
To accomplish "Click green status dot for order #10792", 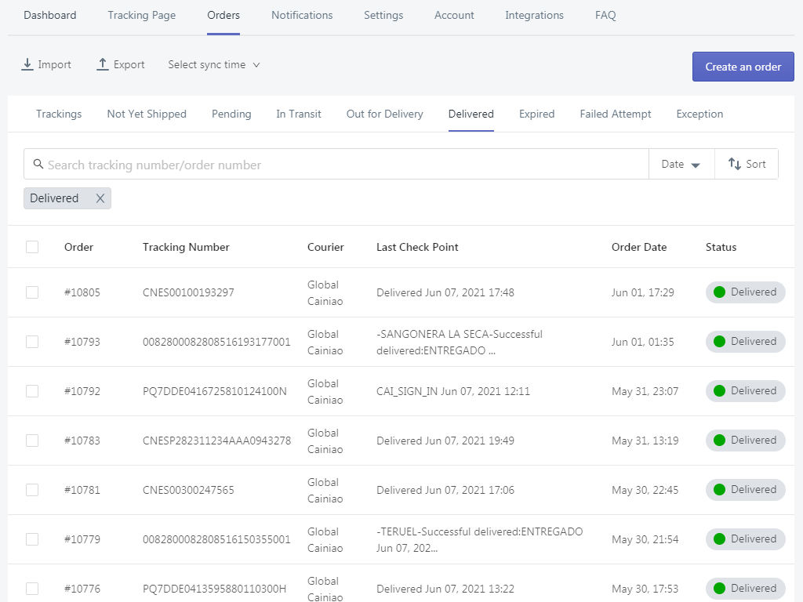I will pos(719,391).
